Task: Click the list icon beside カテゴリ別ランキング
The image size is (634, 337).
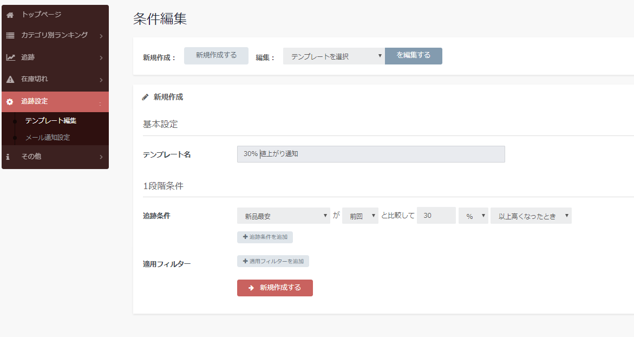Action: [10, 36]
